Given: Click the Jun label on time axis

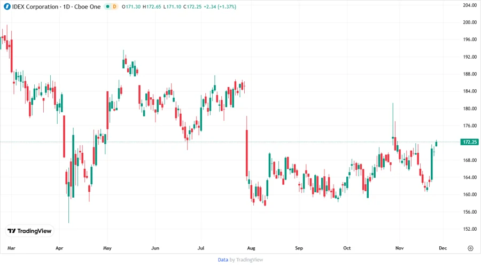Looking at the screenshot, I should click(x=155, y=248).
